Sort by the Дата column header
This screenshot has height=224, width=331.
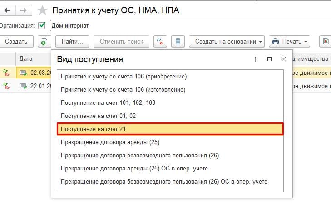(x=25, y=59)
